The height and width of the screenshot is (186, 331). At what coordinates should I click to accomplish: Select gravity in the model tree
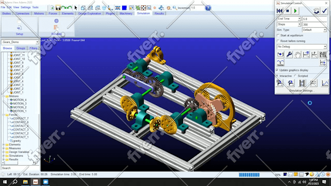tap(17, 141)
